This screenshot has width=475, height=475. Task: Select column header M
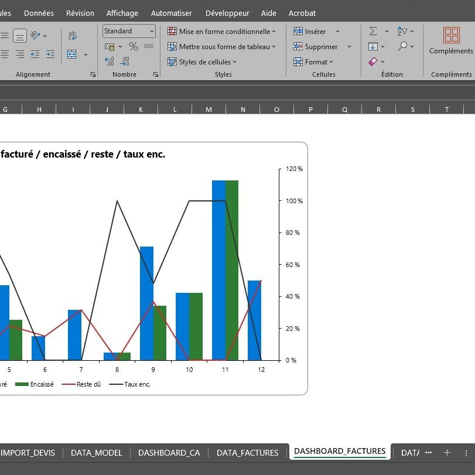209,109
